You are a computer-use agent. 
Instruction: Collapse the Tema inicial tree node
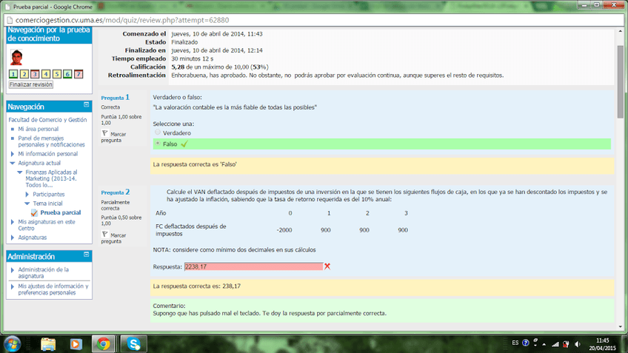pos(27,204)
